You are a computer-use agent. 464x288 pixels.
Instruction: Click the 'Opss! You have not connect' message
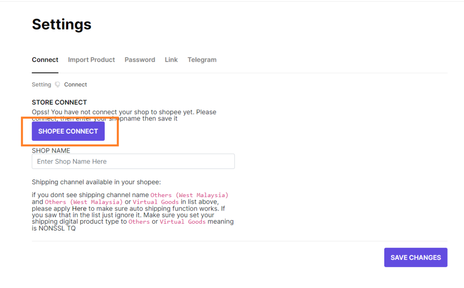pyautogui.click(x=124, y=115)
